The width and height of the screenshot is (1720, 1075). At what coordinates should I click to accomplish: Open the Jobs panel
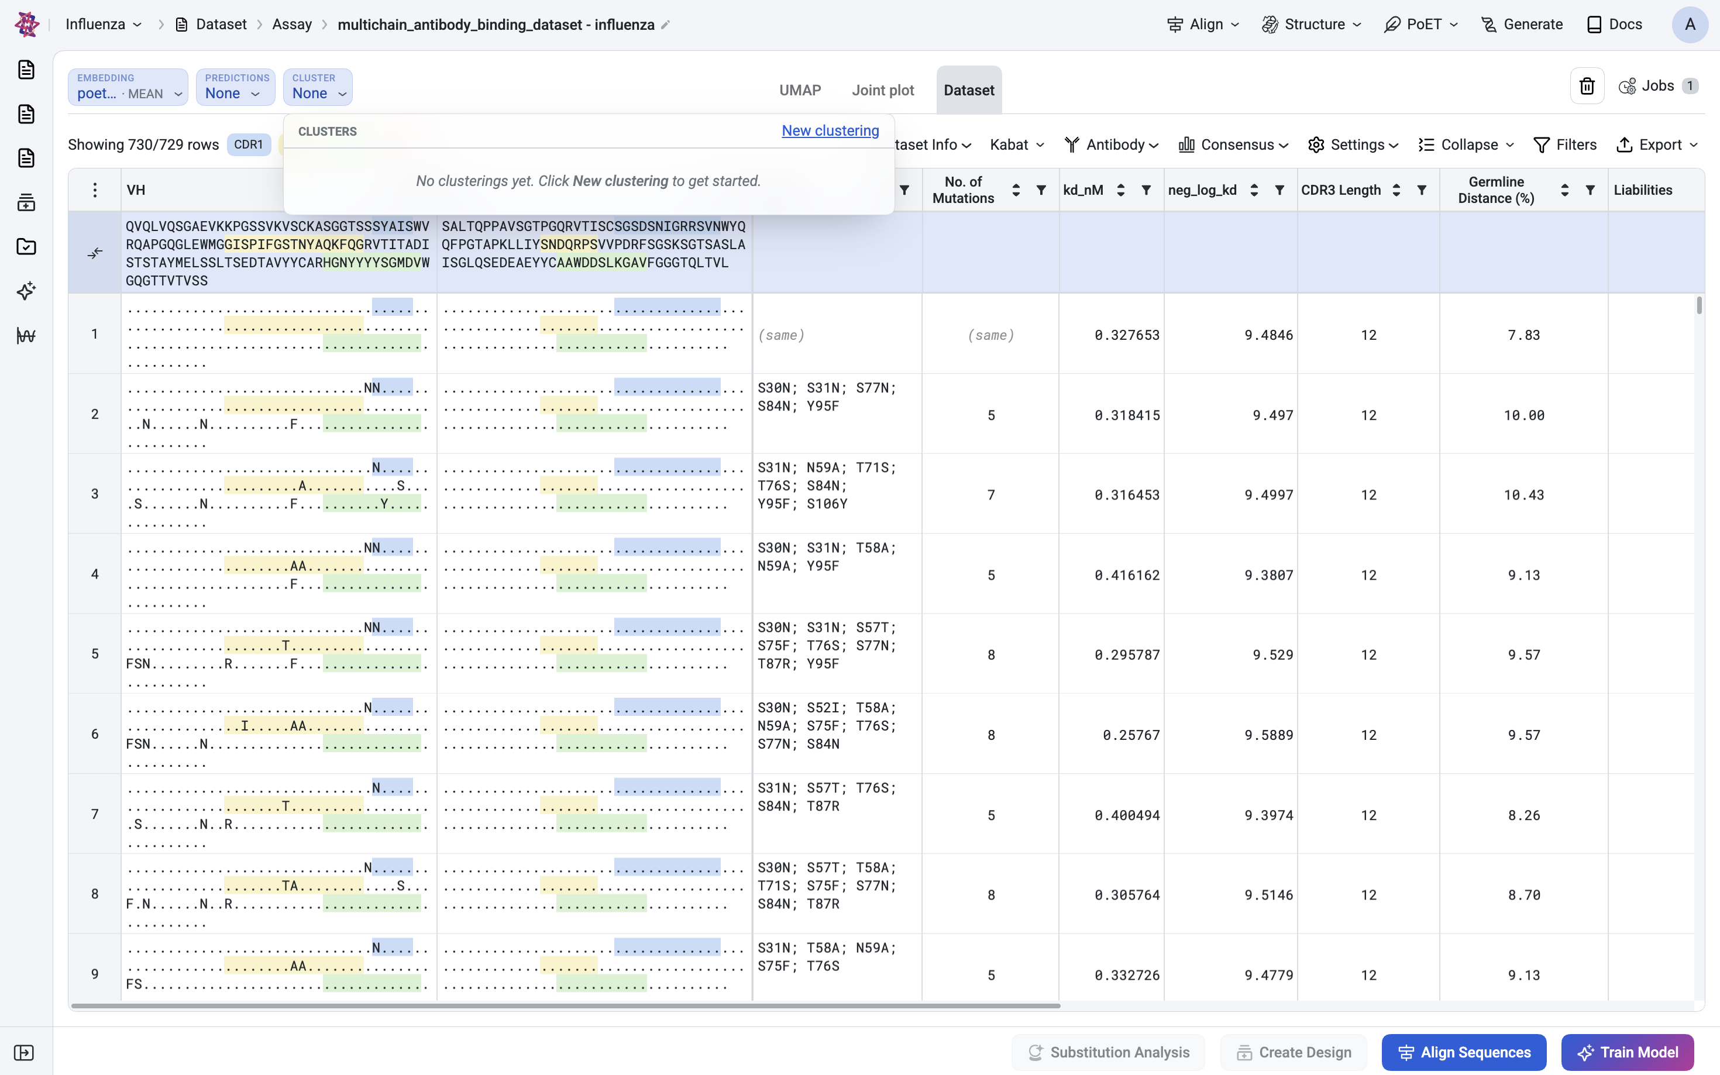tap(1659, 86)
